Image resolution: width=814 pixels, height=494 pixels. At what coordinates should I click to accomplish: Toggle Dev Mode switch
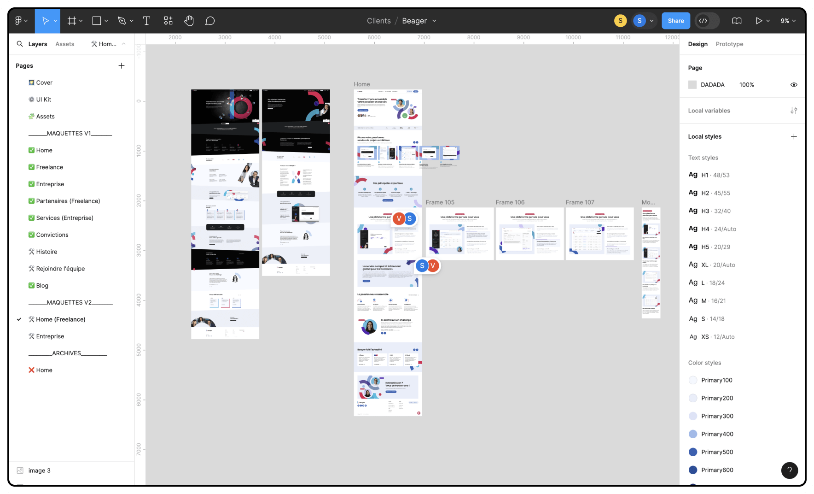pos(707,21)
